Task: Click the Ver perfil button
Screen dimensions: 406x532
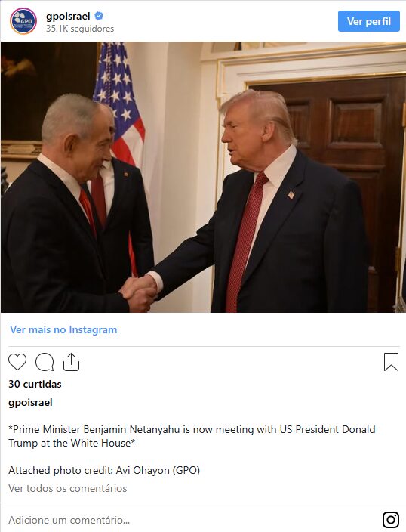Action: (x=369, y=21)
